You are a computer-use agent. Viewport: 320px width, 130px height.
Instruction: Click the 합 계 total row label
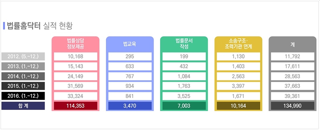click(23, 106)
